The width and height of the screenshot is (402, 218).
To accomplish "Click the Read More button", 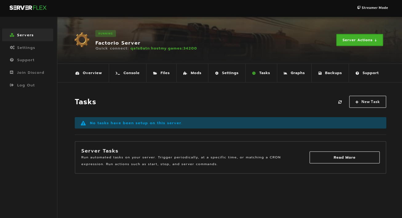I will coord(344,157).
